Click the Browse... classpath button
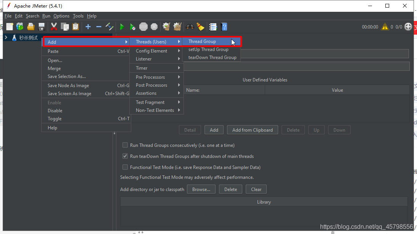This screenshot has height=234, width=417. click(x=201, y=189)
